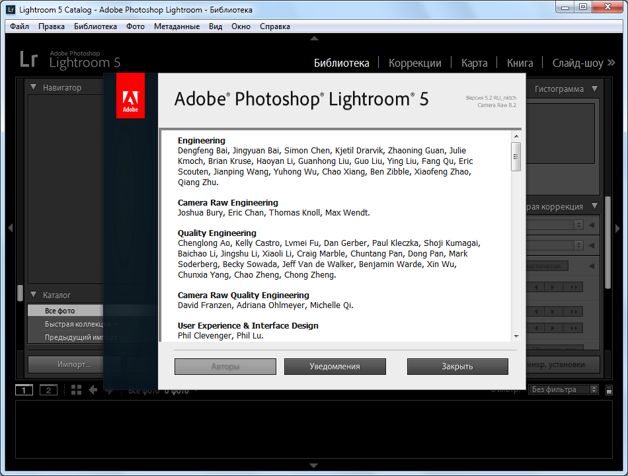Click the red Adobe logo in the About dialog

pos(130,96)
